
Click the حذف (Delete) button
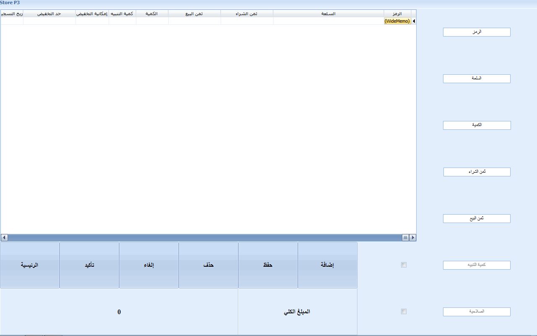pos(209,265)
